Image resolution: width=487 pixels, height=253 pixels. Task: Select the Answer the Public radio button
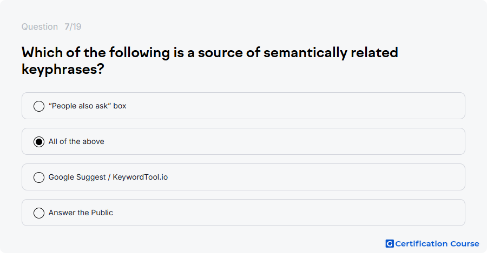click(39, 213)
